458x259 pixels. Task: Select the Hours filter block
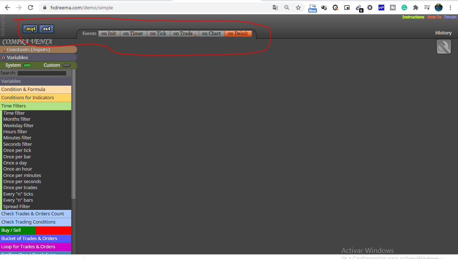pos(15,131)
